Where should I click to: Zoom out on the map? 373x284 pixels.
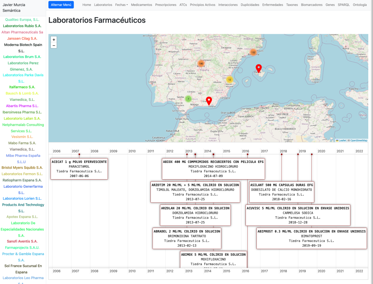(54, 45)
